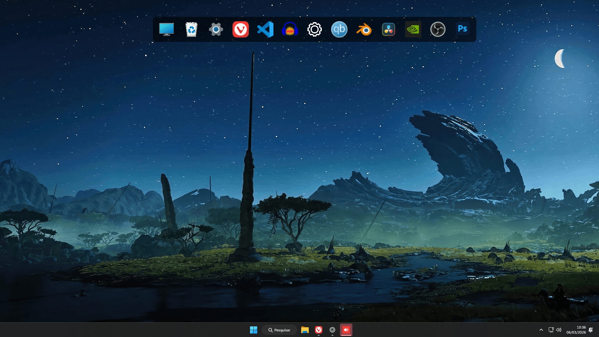Viewport: 599px width, 337px height.
Task: Open File Explorer from the taskbar
Action: (305, 330)
